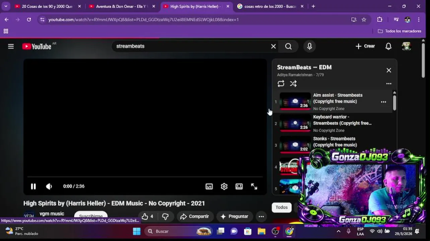The width and height of the screenshot is (430, 241).
Task: Go to YouTube home via logo
Action: click(37, 47)
